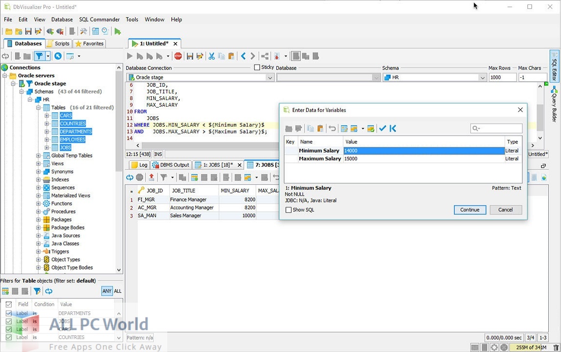Click the Next arrow in SQL editor toolbar
This screenshot has width=561, height=352.
click(252, 56)
